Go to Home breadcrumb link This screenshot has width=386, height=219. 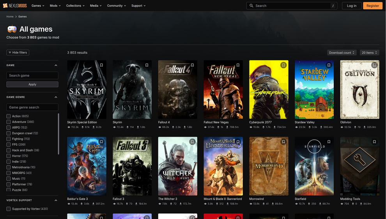point(10,16)
